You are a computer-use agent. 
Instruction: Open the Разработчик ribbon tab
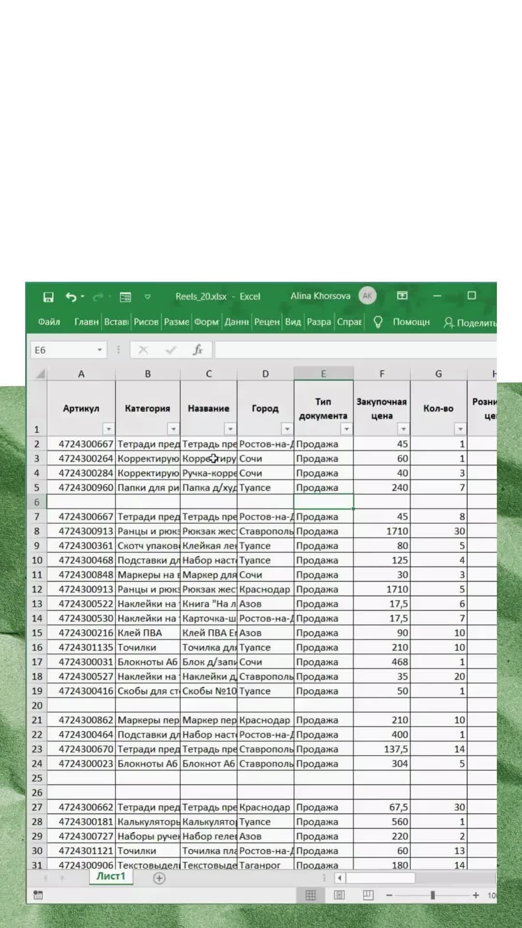tap(319, 322)
